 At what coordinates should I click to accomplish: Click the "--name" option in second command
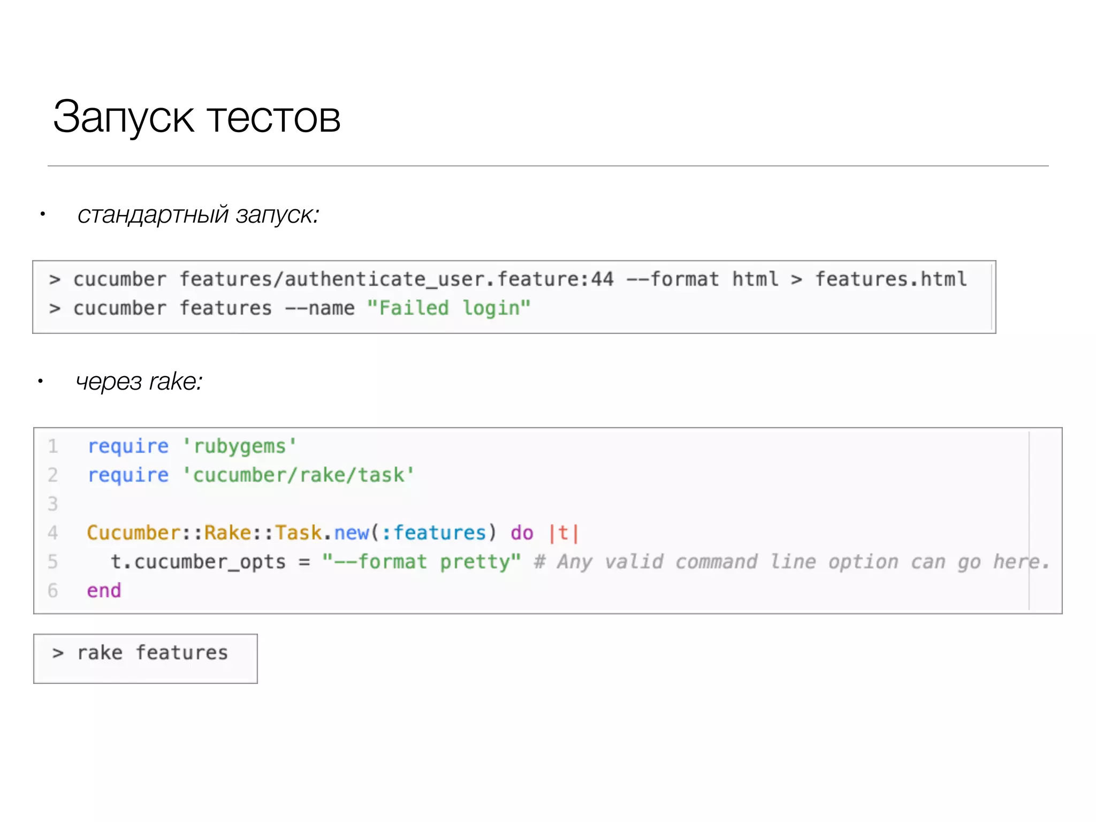tap(319, 308)
